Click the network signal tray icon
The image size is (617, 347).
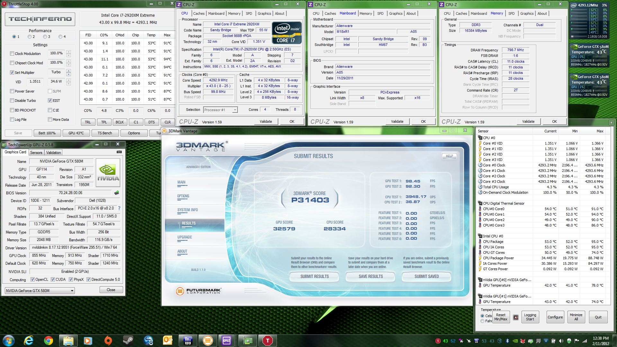tap(585, 341)
